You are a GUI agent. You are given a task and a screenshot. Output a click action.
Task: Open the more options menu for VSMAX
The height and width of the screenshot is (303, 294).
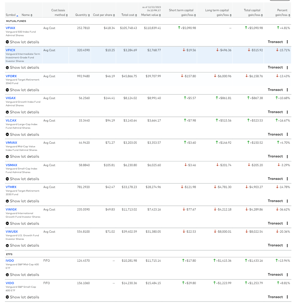click(287, 179)
